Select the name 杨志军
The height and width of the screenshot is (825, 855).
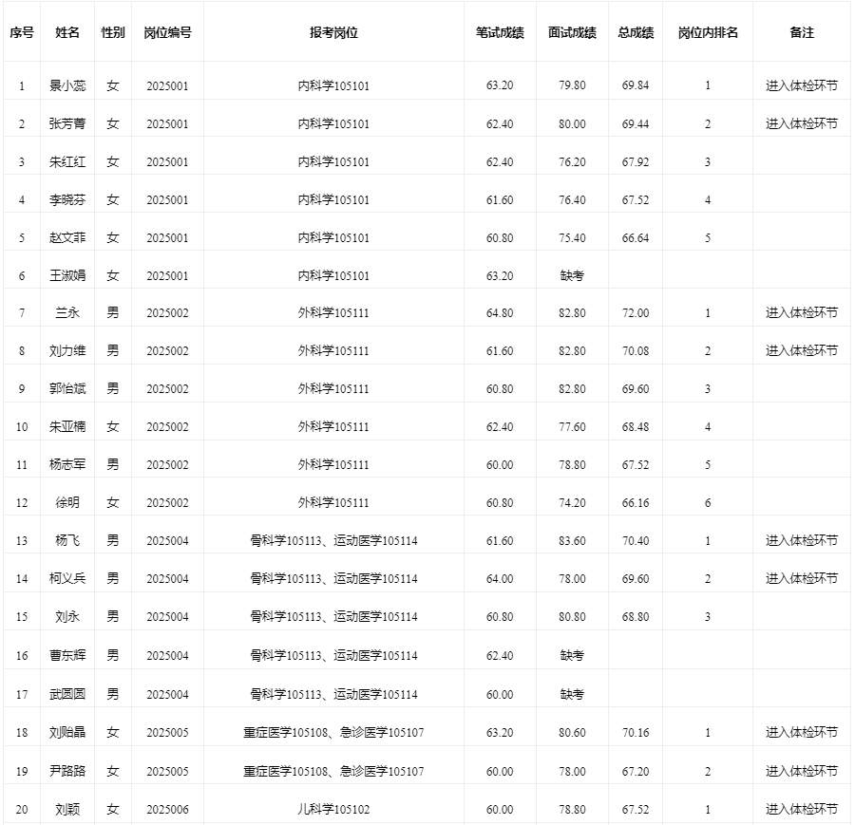[67, 465]
